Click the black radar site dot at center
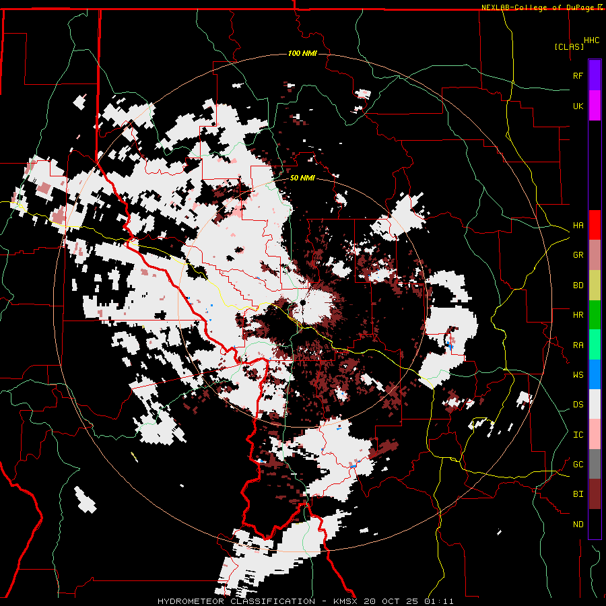The image size is (606, 606). click(x=302, y=302)
